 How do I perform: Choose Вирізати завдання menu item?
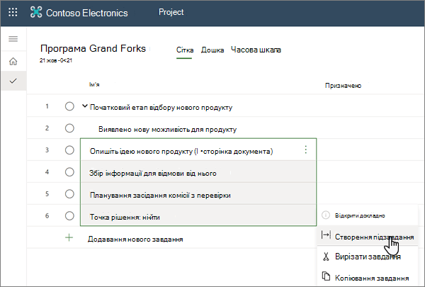(367, 257)
